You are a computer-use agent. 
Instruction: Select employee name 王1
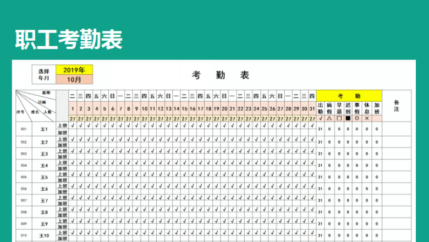tap(44, 129)
